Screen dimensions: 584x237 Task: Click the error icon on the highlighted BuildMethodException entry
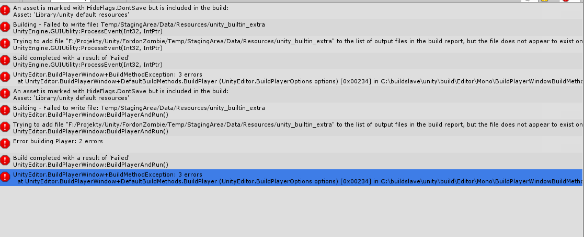[x=6, y=177]
